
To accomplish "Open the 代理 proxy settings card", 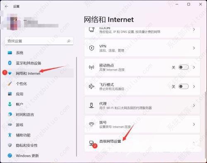I will tap(142, 106).
